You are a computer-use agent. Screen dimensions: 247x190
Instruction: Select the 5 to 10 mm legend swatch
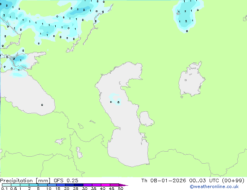pyautogui.click(x=42, y=185)
